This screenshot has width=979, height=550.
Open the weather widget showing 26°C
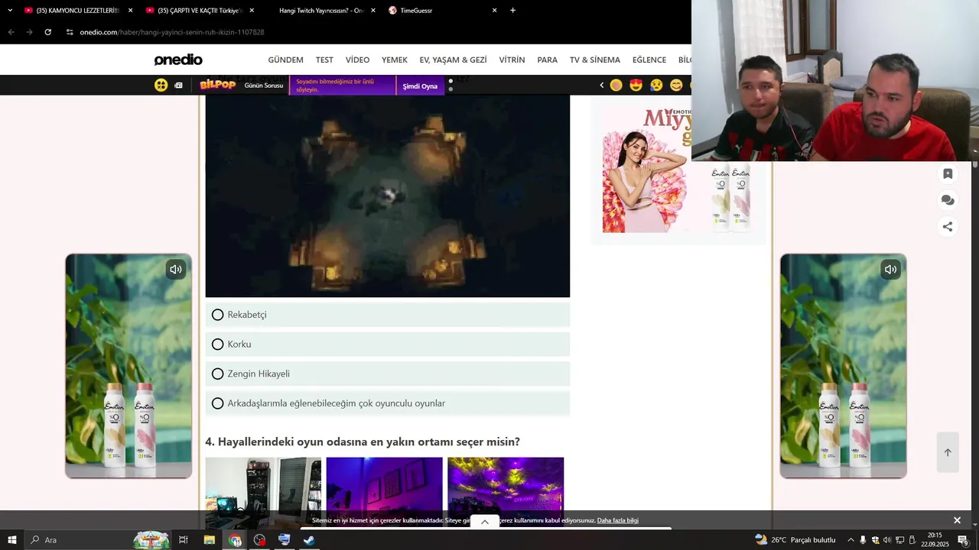pos(795,540)
